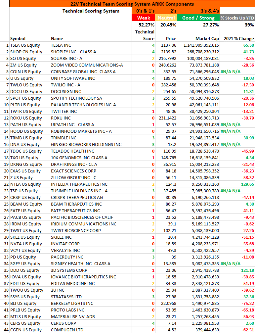This screenshot has width=255, height=333.
Task: Select Tesla's 65.50 percent change cell
Action: (237, 45)
